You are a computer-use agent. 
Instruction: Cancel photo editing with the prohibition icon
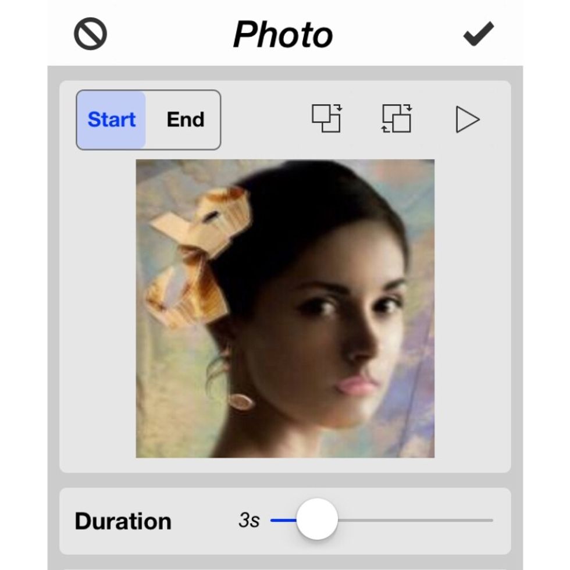pyautogui.click(x=90, y=33)
